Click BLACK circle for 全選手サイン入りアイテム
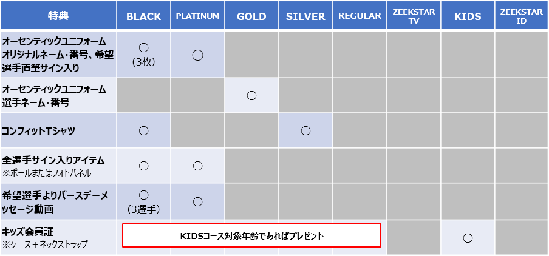The image size is (549, 256). (143, 166)
